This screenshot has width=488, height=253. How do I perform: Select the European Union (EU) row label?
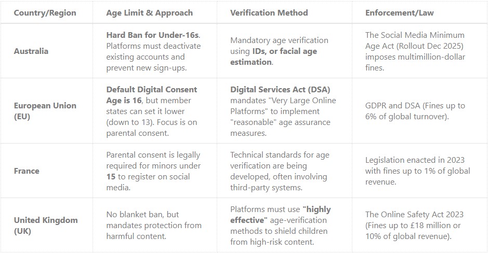point(45,110)
